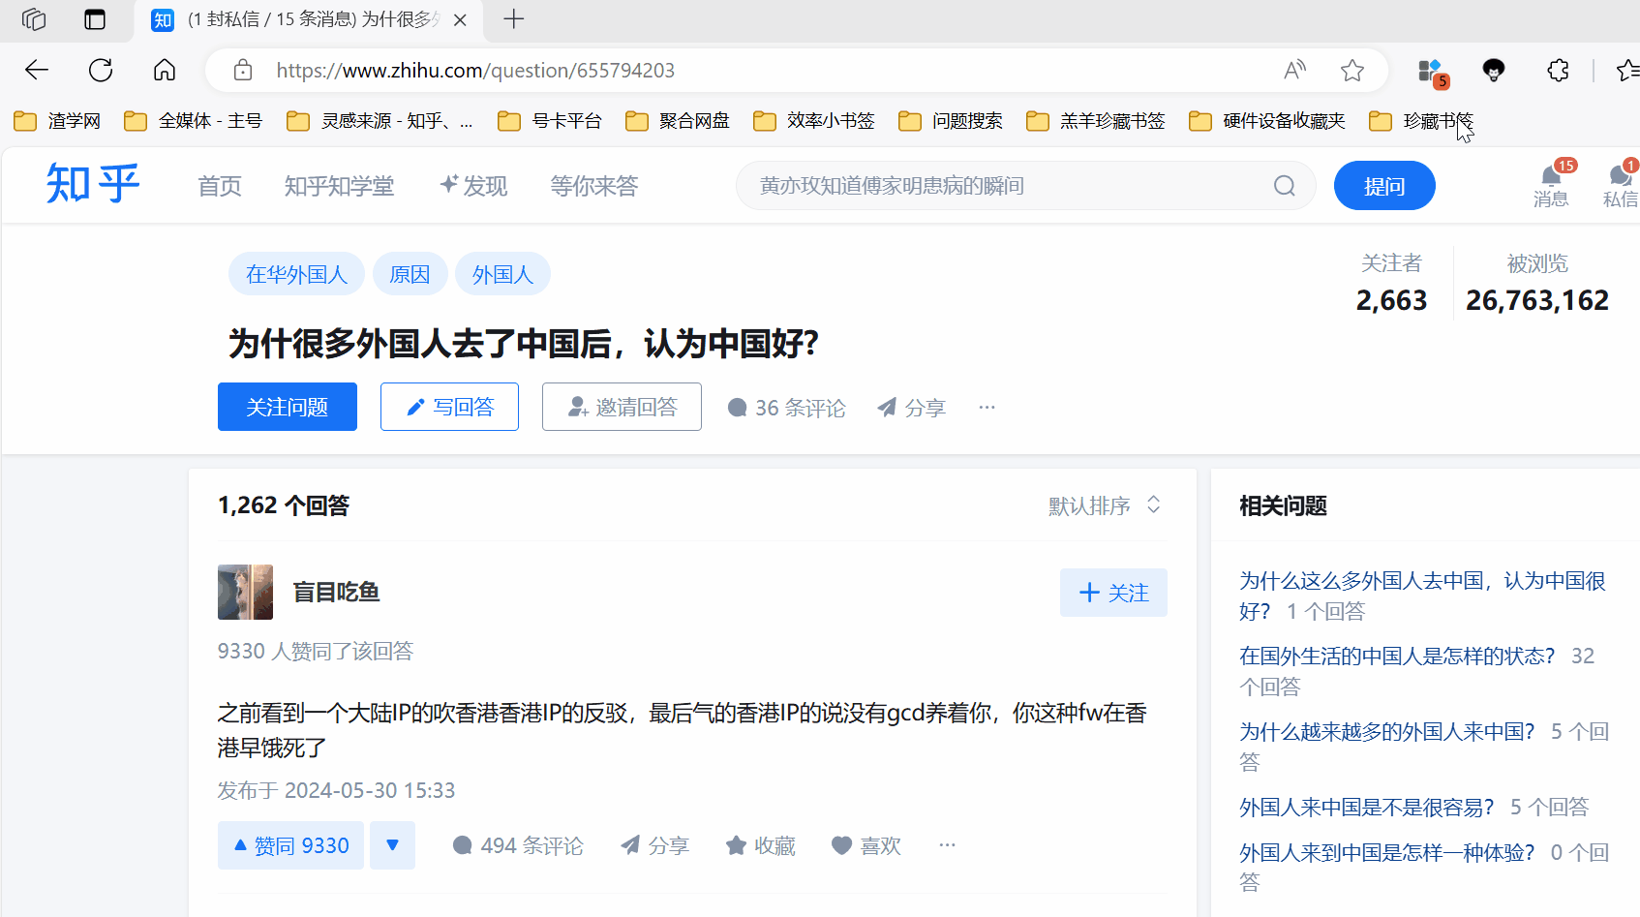Open the 默认排序 sorting dropdown
1640x917 pixels.
(1104, 504)
